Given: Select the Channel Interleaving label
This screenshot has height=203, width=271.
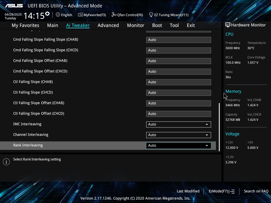Looking at the screenshot, I should (31, 135).
